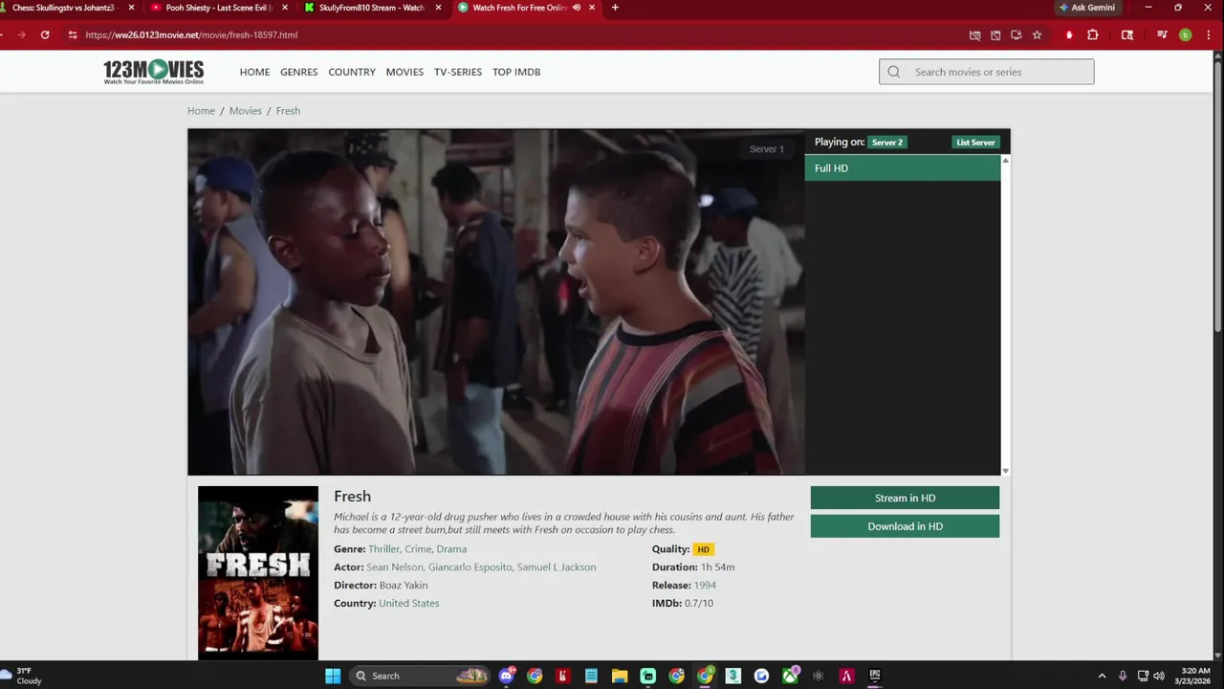
Task: Click the video player frame
Action: [x=496, y=302]
